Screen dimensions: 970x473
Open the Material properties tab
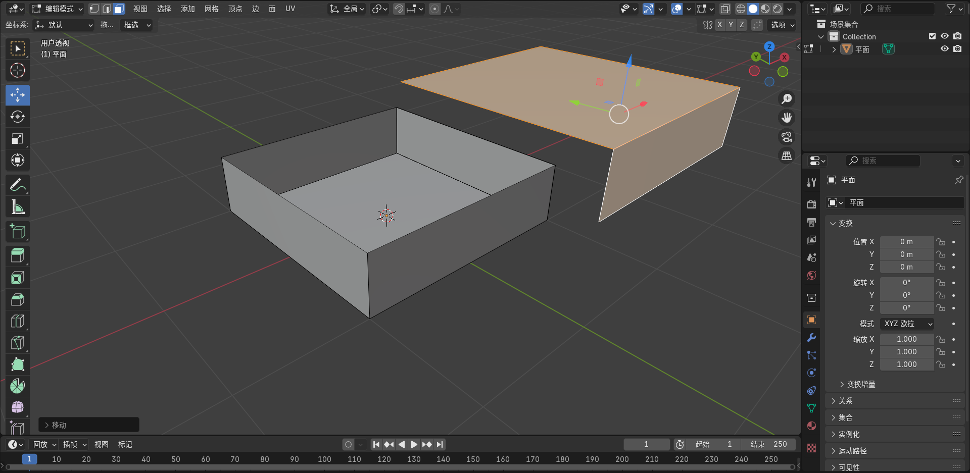tap(811, 426)
